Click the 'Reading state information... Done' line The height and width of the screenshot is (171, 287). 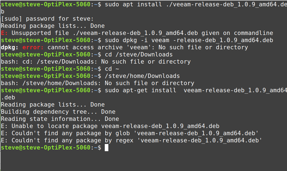(x=60, y=119)
